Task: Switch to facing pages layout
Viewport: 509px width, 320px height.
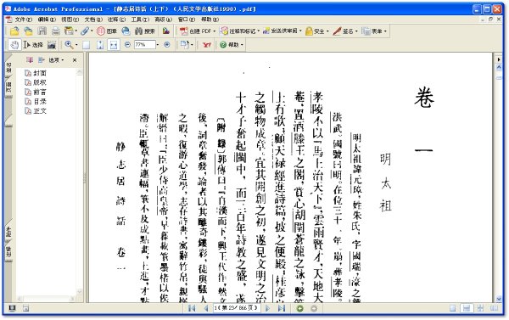Action: (x=494, y=308)
